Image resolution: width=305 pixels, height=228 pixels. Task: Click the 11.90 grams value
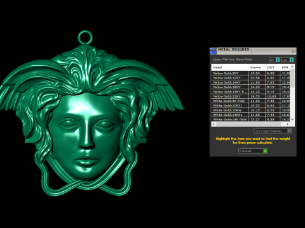[255, 82]
